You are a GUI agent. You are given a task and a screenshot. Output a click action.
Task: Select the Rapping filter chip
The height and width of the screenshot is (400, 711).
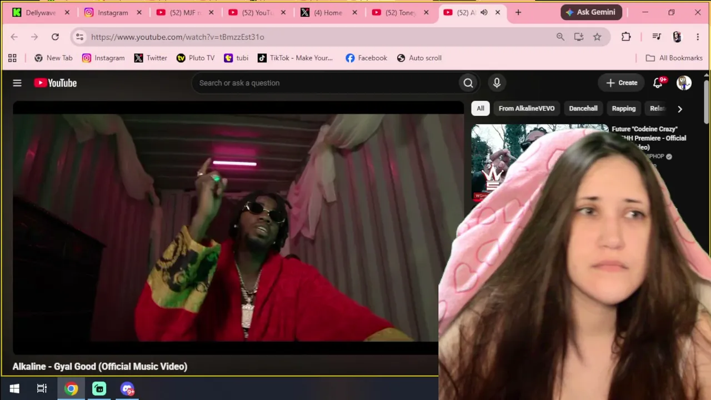coord(624,108)
